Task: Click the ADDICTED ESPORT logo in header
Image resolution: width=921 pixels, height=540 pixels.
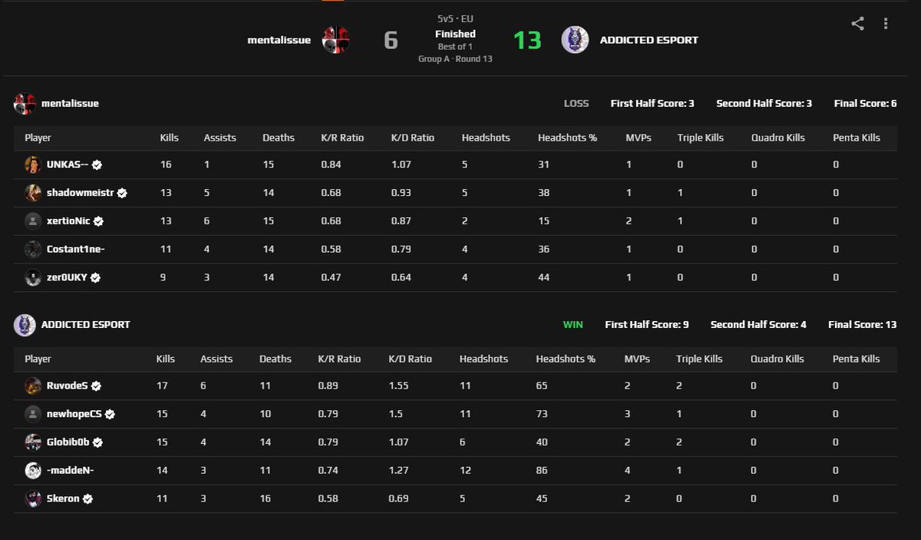Action: (x=576, y=39)
